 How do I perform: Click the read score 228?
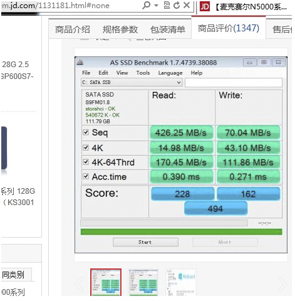(x=182, y=194)
